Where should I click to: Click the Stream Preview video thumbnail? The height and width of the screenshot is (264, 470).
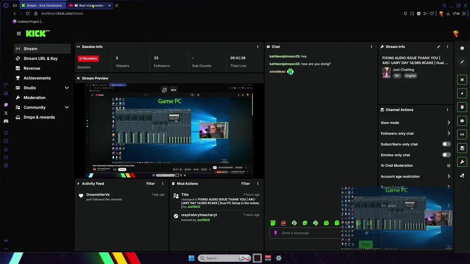tap(169, 131)
